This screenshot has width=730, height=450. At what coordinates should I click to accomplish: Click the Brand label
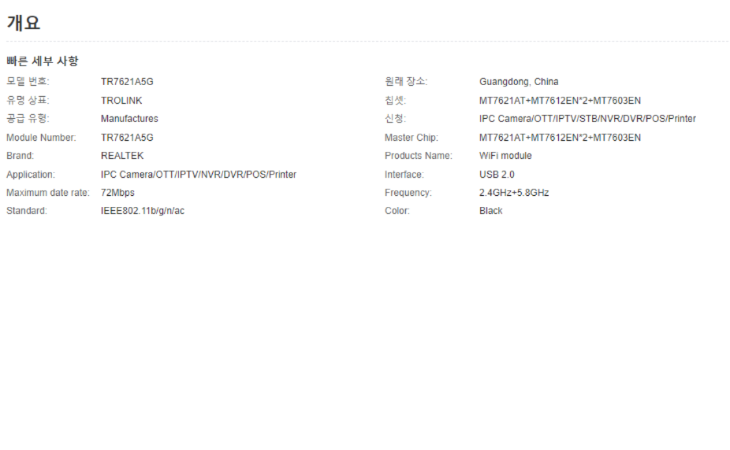pyautogui.click(x=20, y=156)
